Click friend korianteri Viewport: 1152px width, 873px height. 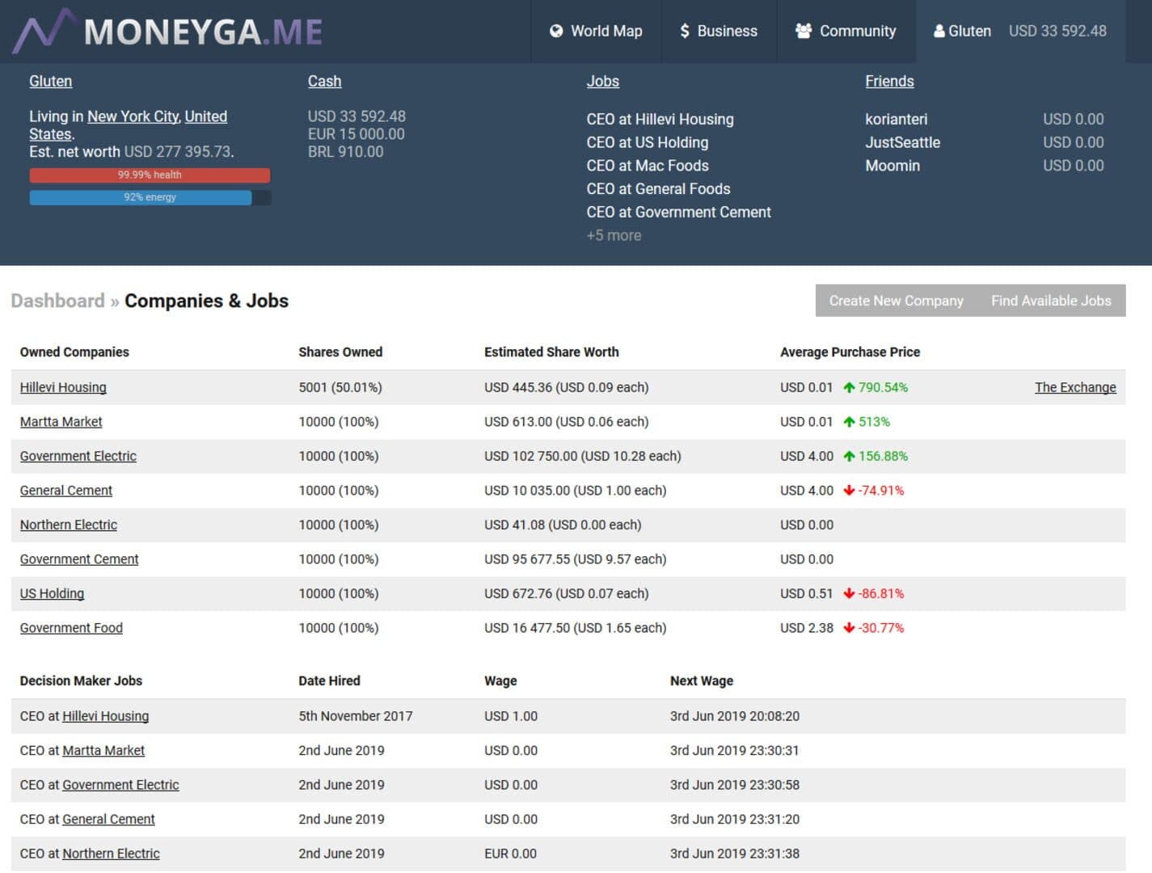tap(896, 119)
